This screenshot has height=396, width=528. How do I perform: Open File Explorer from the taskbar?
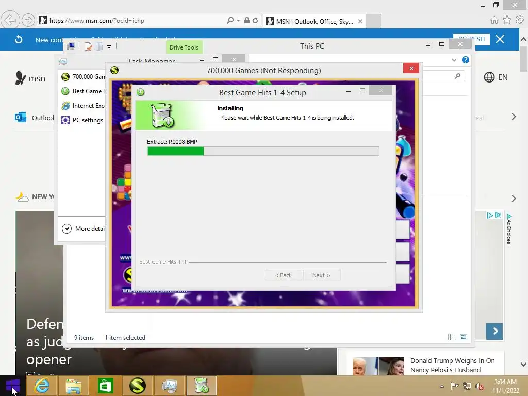pos(73,386)
